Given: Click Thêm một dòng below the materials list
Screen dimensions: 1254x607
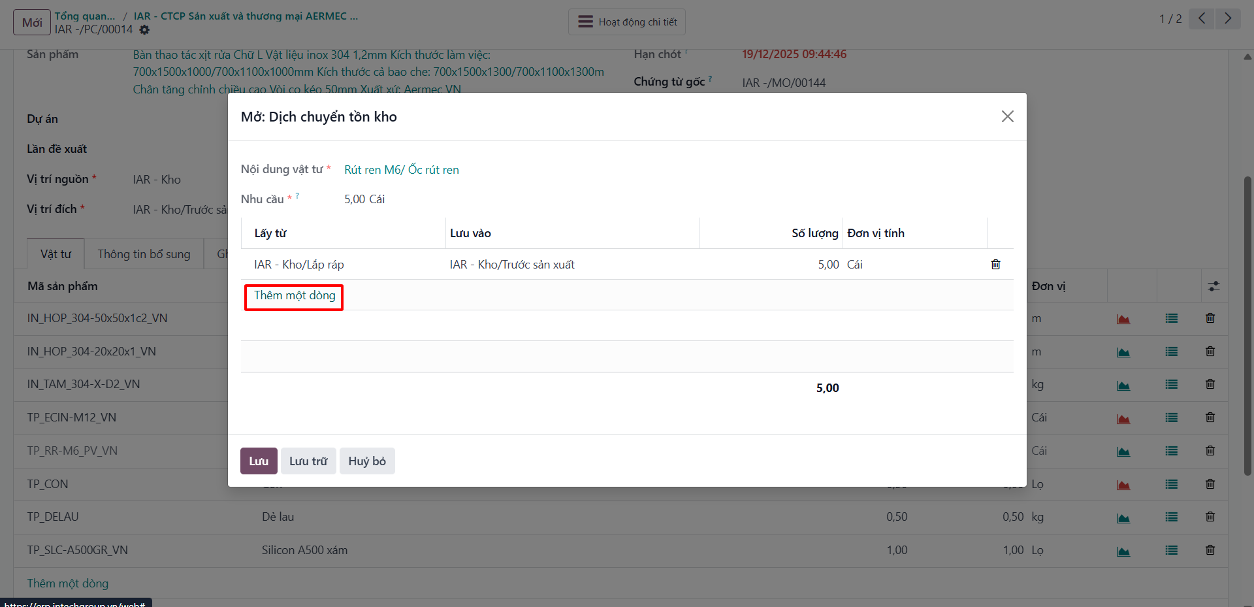Looking at the screenshot, I should pyautogui.click(x=68, y=583).
